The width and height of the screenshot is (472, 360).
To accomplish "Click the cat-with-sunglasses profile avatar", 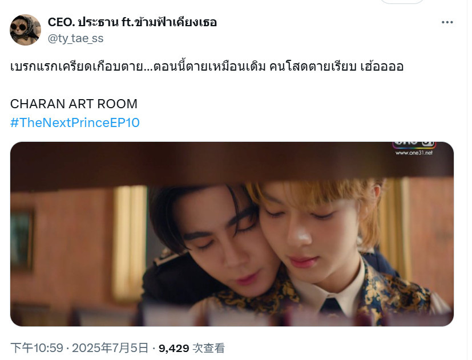I will [25, 30].
